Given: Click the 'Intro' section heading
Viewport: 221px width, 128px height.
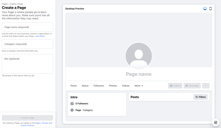Looking at the screenshot, I should pos(74,97).
